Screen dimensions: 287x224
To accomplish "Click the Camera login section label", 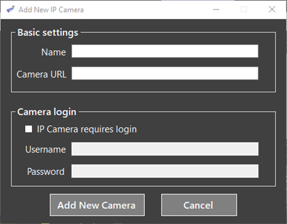I will [x=46, y=112].
